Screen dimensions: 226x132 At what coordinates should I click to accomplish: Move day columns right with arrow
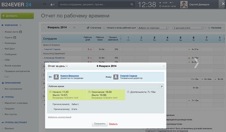click(x=224, y=39)
